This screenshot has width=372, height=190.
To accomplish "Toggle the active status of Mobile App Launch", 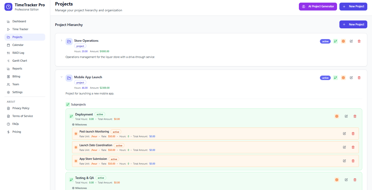I will coord(325,78).
